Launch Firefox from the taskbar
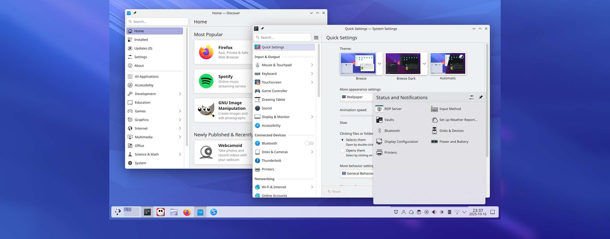This screenshot has width=610, height=239. pos(187,212)
